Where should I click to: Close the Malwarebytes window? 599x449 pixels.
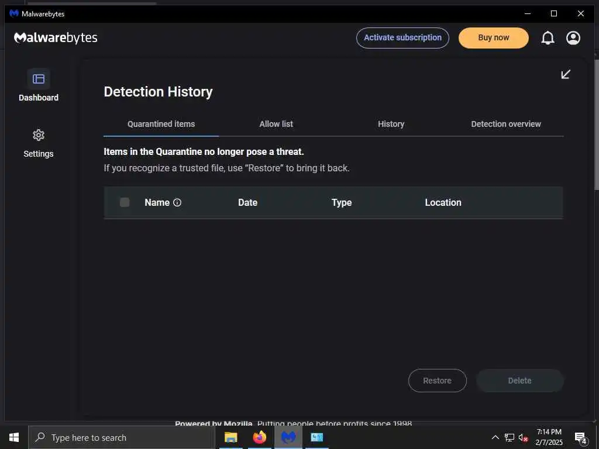coord(581,13)
